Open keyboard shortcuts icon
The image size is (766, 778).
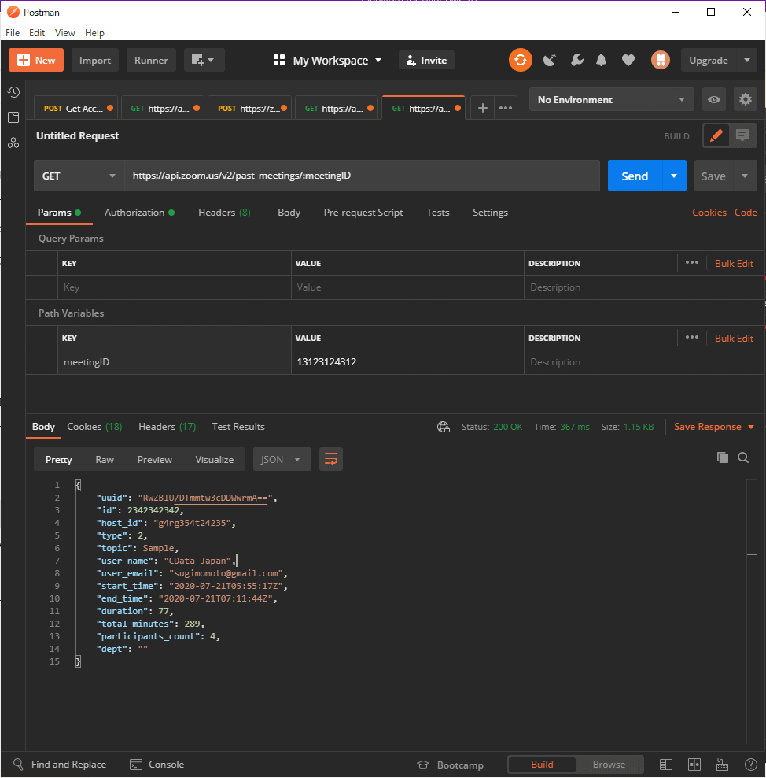click(723, 765)
